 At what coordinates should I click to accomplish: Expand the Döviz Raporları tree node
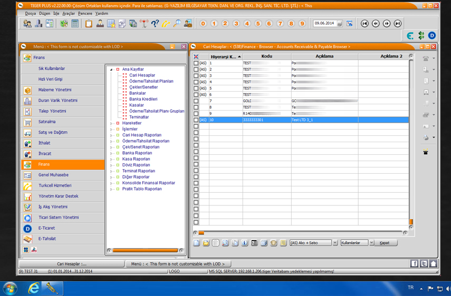[111, 165]
